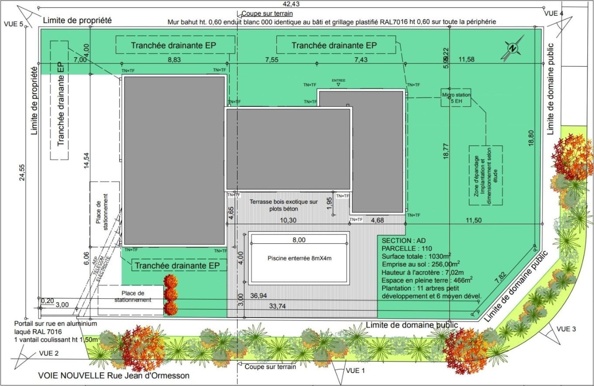Click the north compass rose symbol
The width and height of the screenshot is (594, 386).
tap(513, 48)
